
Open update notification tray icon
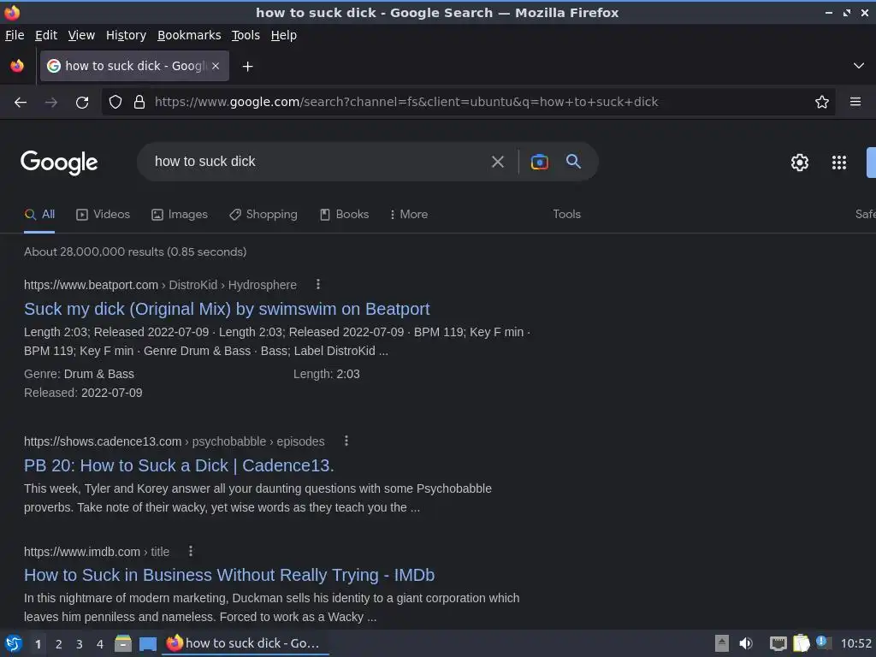tap(823, 642)
